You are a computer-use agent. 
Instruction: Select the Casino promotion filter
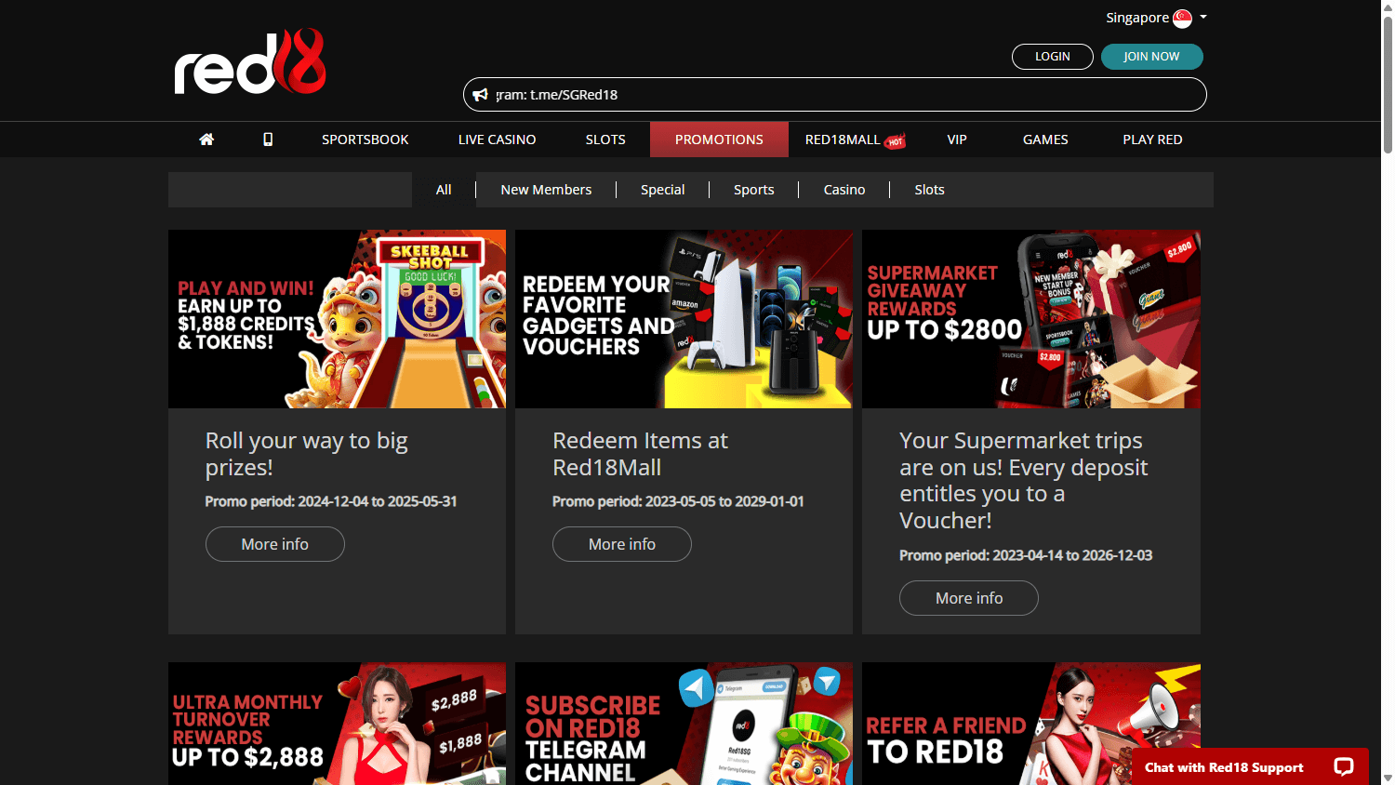tap(844, 189)
